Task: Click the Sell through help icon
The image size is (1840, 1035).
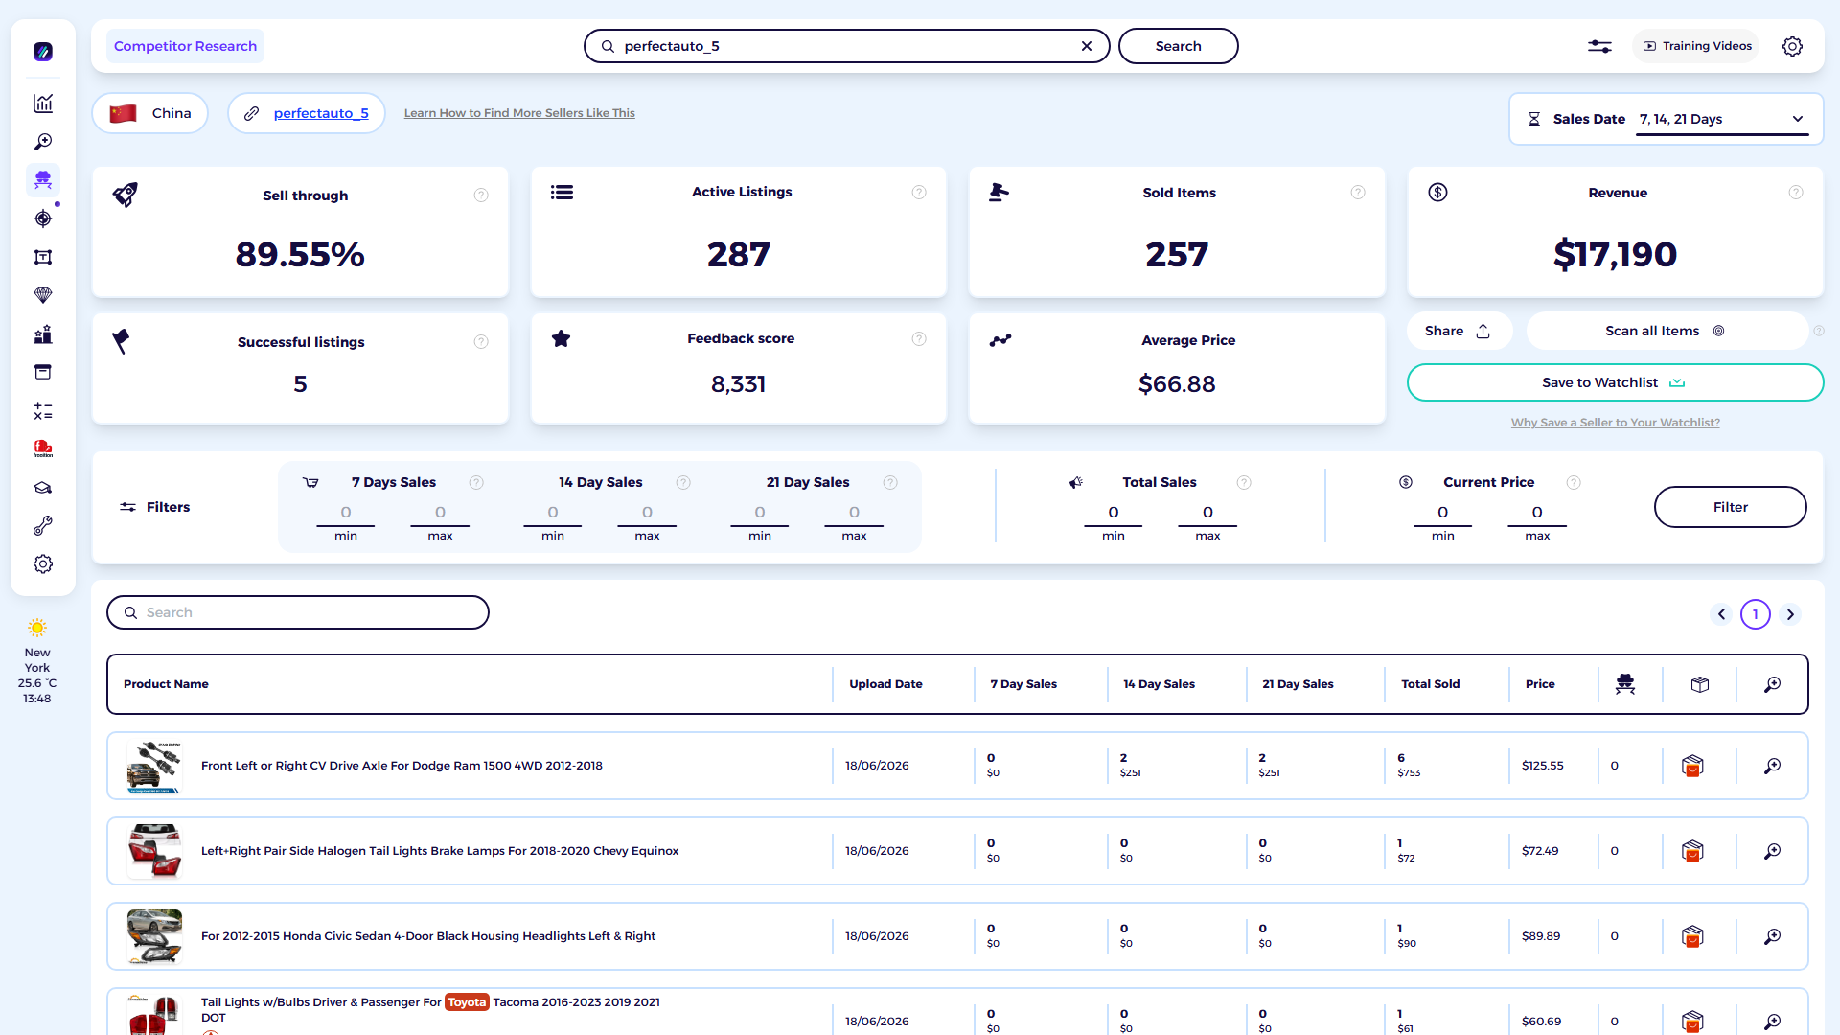Action: [481, 195]
